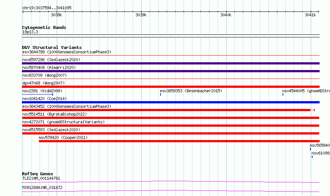Select the MIR1268A magenta gene track line
The image size is (330, 196).
click(x=171, y=191)
